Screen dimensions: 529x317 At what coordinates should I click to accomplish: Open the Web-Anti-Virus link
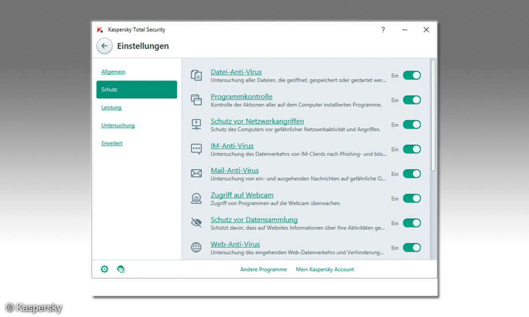(x=235, y=244)
